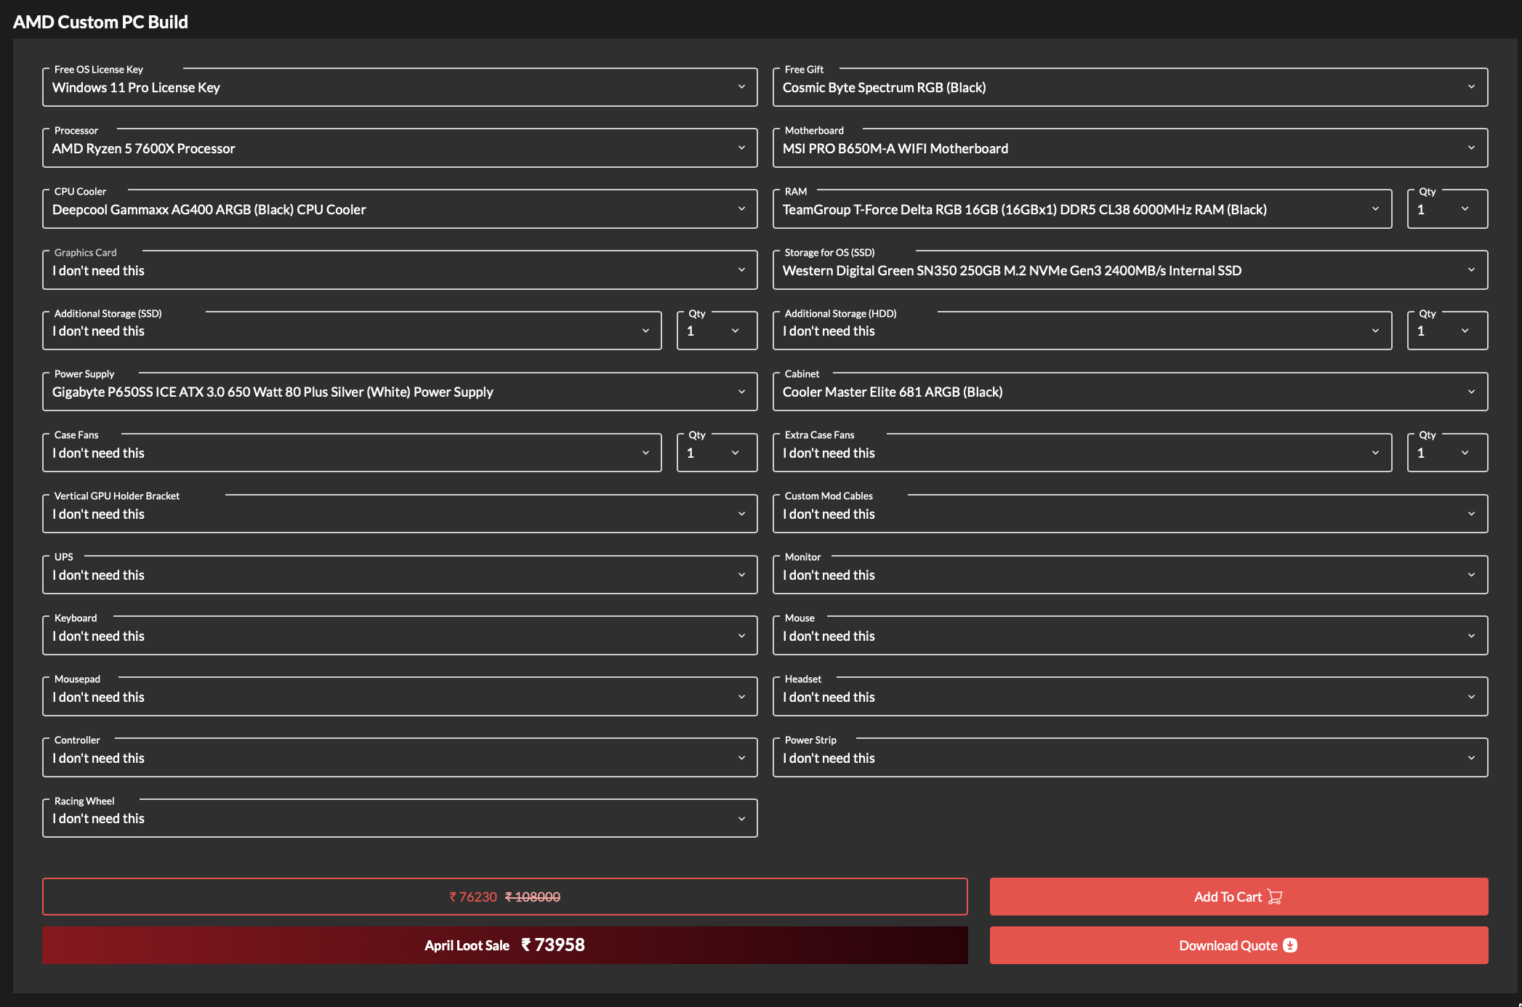Click the cart icon on Add To Cart
1522x1007 pixels.
tap(1275, 897)
